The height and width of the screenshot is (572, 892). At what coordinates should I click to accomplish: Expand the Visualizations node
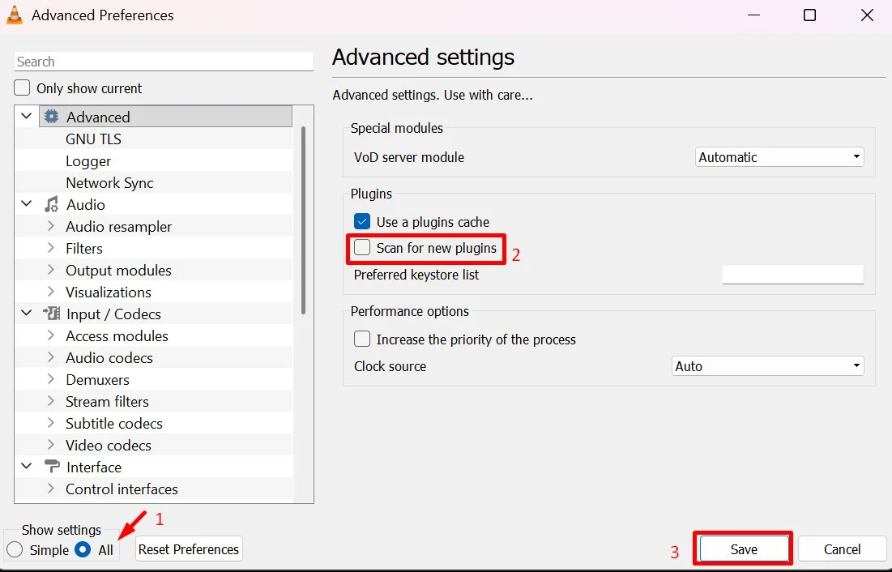click(50, 292)
